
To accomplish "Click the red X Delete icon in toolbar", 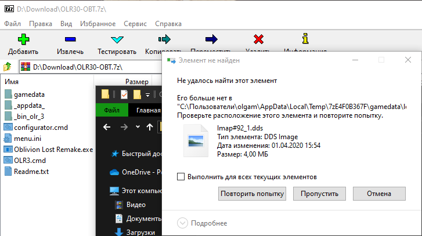I will pyautogui.click(x=258, y=39).
